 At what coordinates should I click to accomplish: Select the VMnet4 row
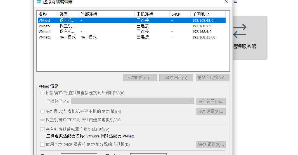[x=132, y=32]
